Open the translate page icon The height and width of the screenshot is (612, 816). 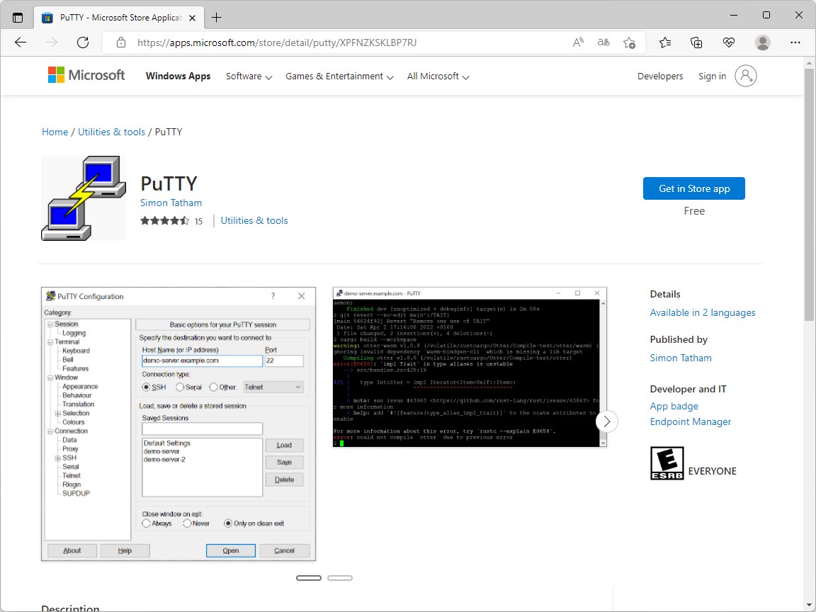click(603, 42)
